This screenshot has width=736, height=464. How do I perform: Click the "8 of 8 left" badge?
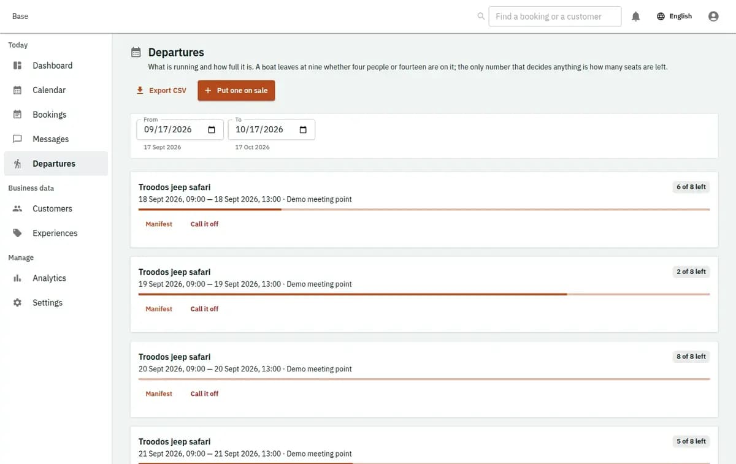click(691, 356)
